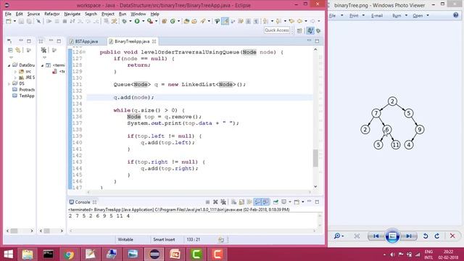The image size is (464, 261).
Task: Play slide show in Photo Viewer
Action: [x=392, y=236]
